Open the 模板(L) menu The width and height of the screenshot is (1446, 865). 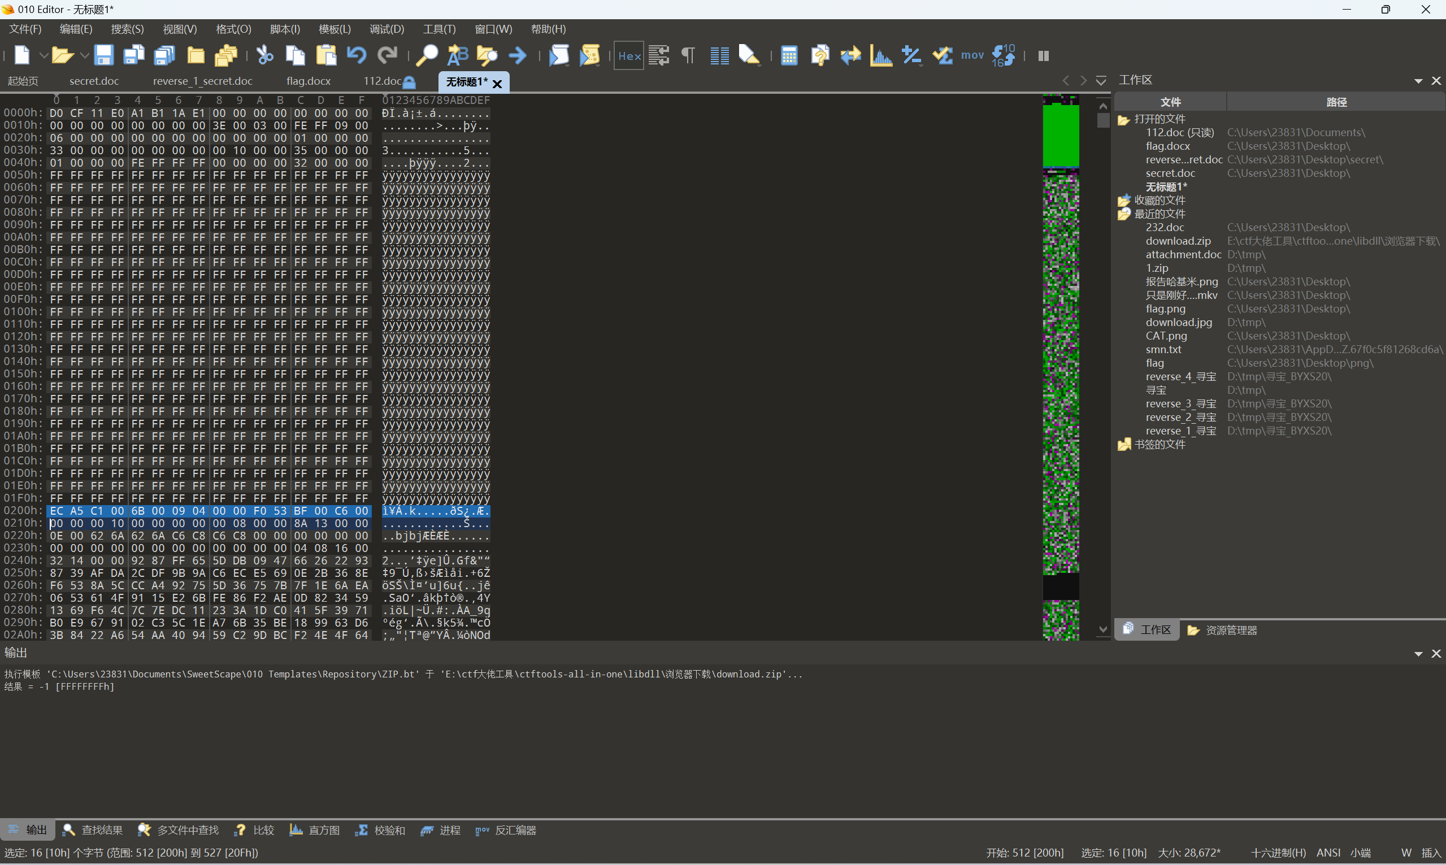[x=335, y=29]
